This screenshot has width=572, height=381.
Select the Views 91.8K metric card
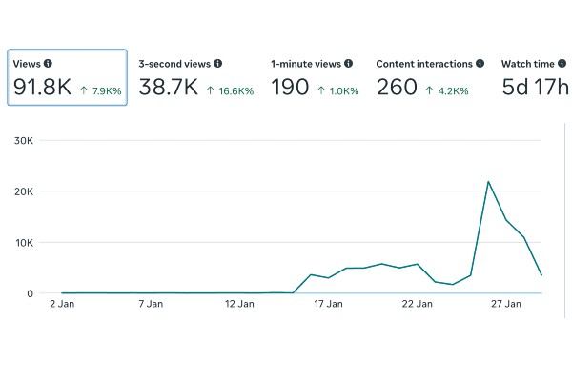(67, 77)
